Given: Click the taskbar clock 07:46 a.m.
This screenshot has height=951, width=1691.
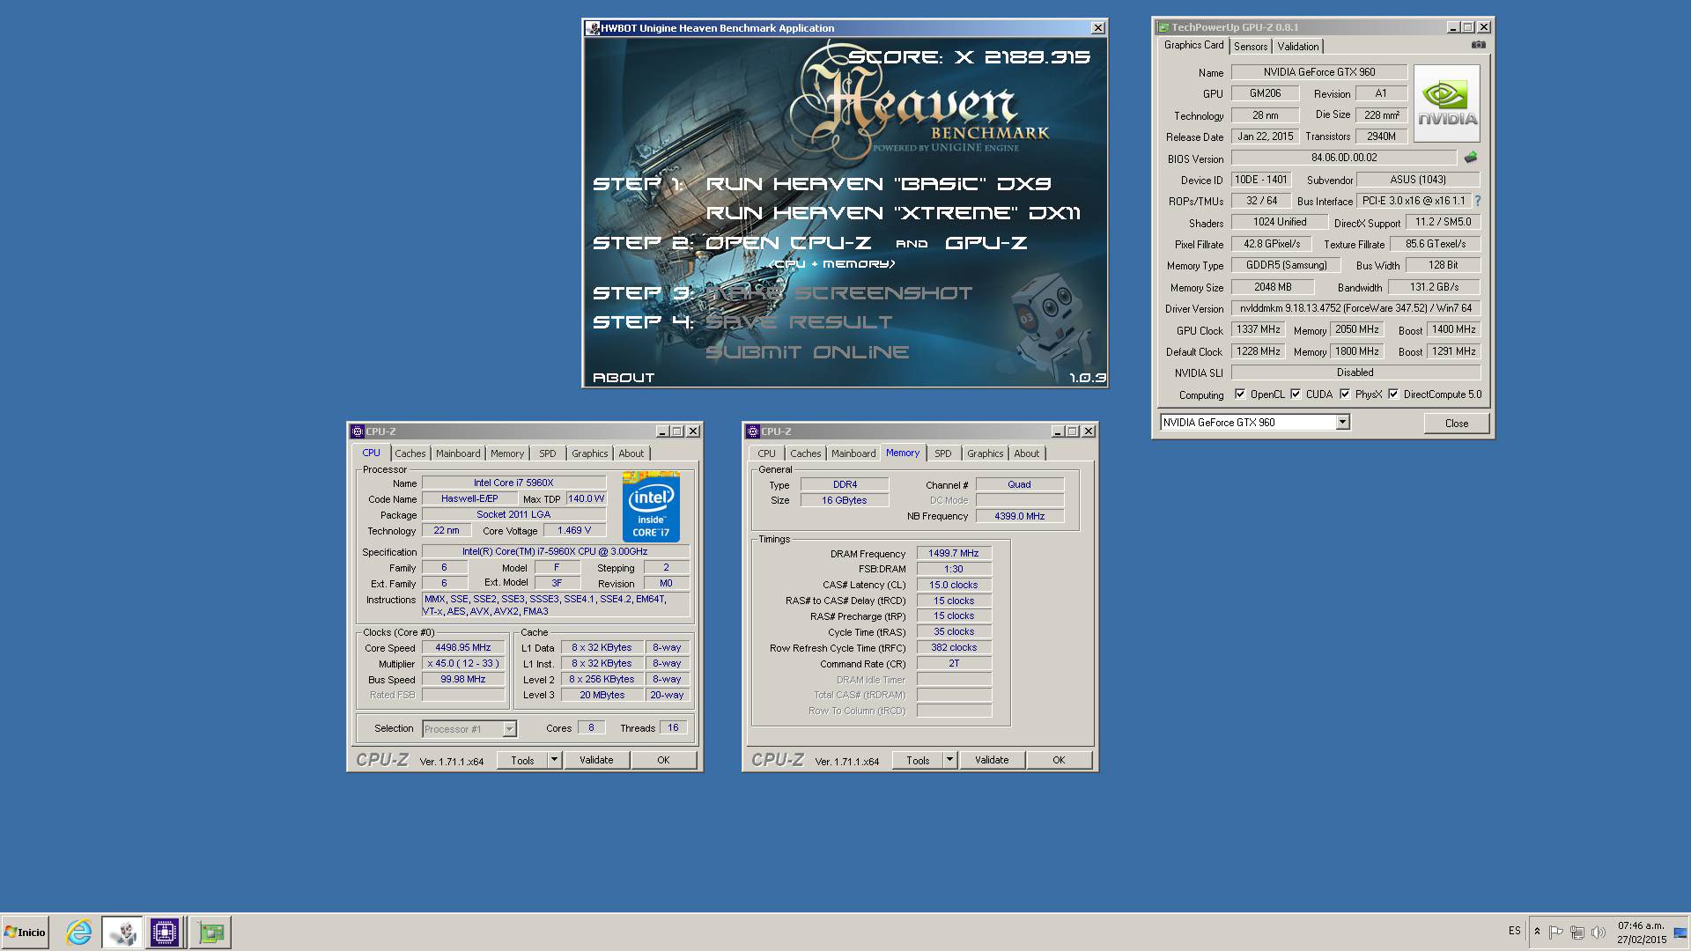Looking at the screenshot, I should [1641, 925].
